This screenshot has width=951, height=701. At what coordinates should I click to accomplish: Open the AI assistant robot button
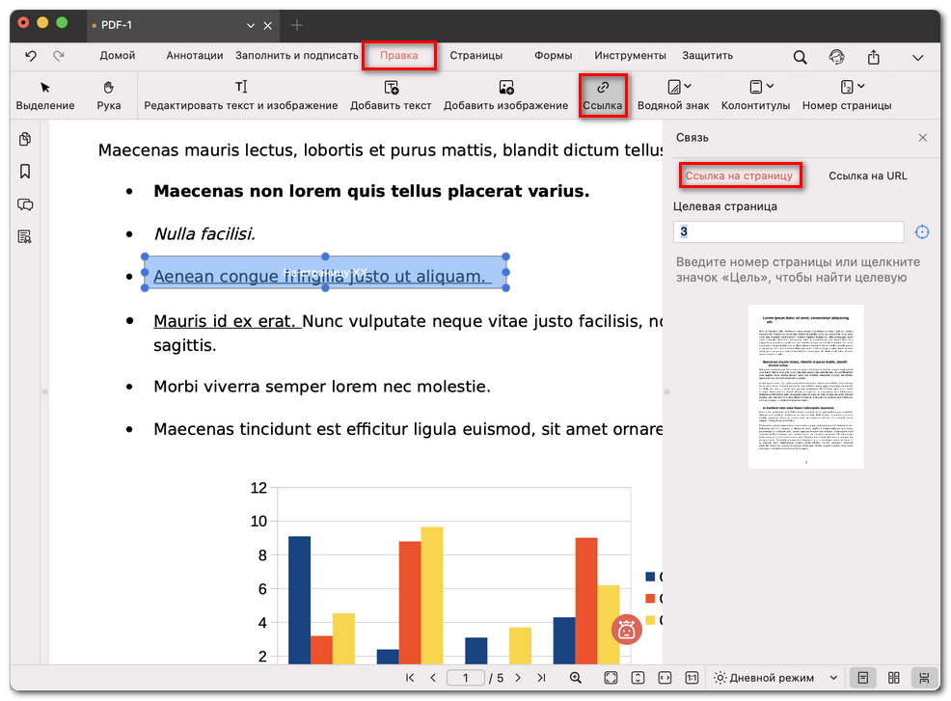pyautogui.click(x=627, y=631)
